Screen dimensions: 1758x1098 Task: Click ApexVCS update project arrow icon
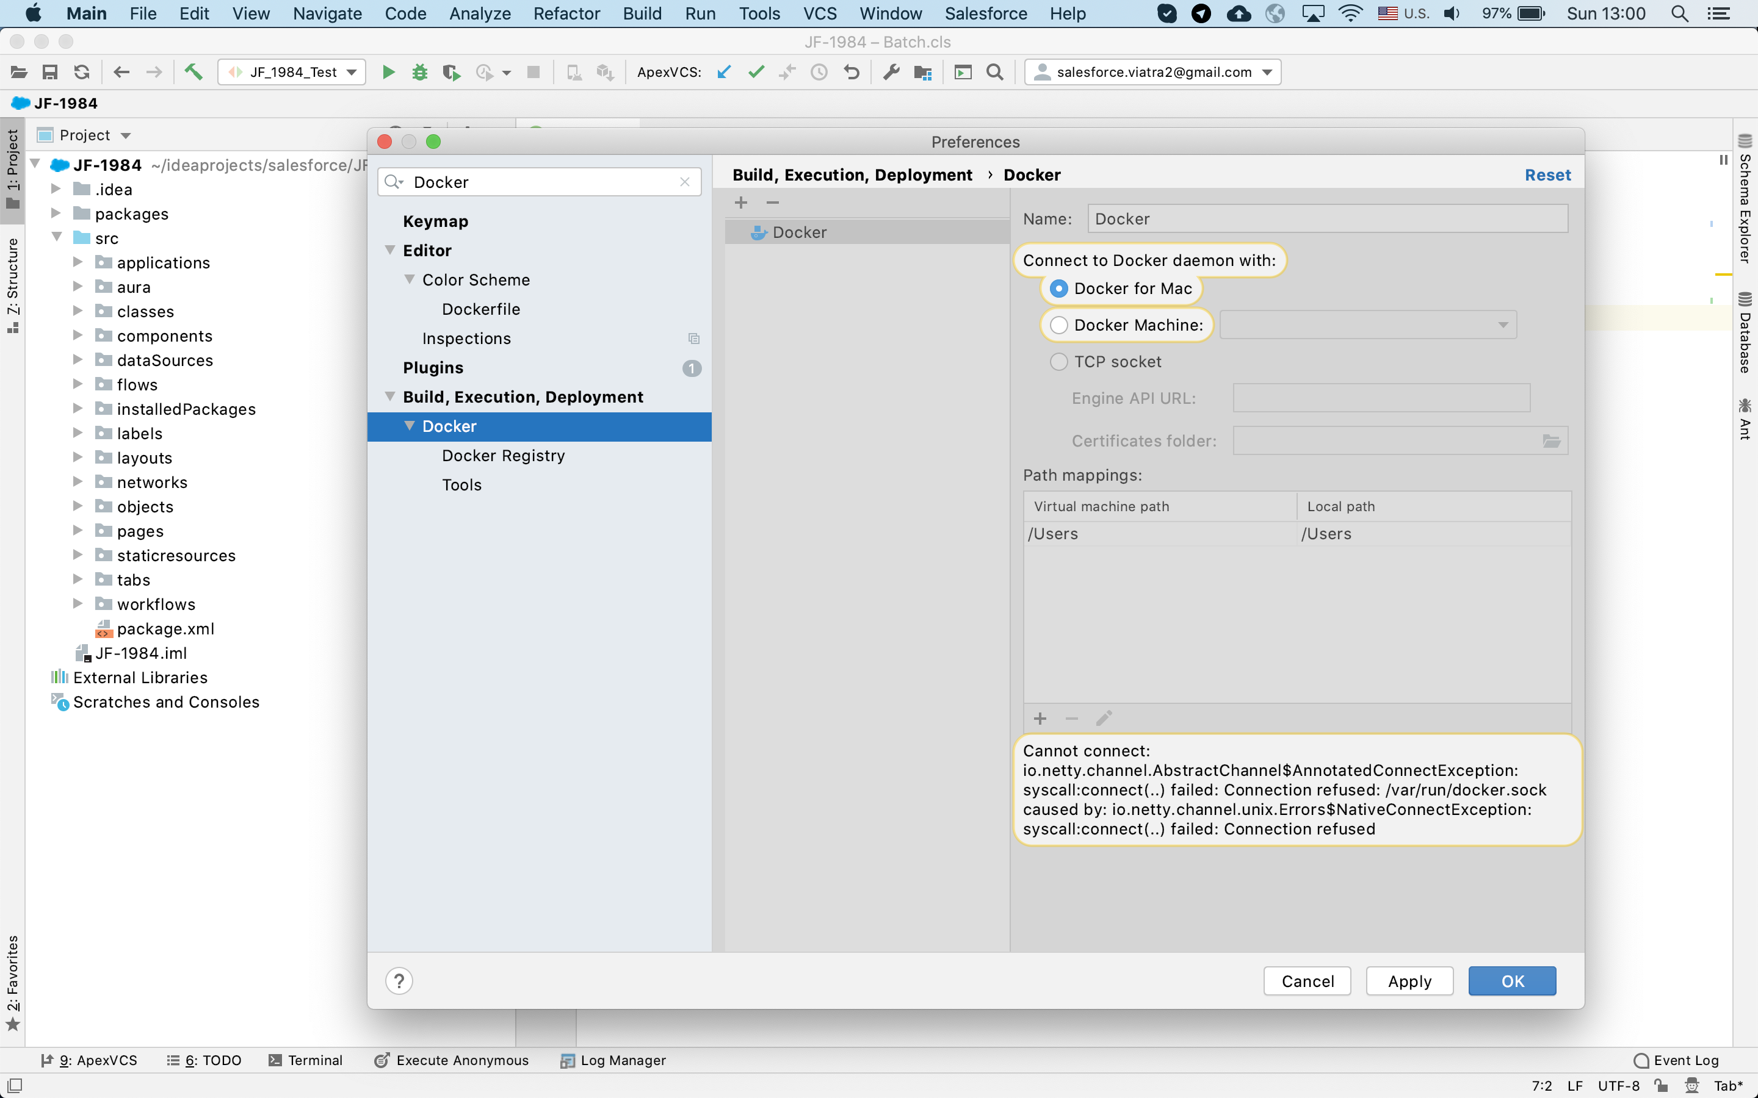pos(723,72)
